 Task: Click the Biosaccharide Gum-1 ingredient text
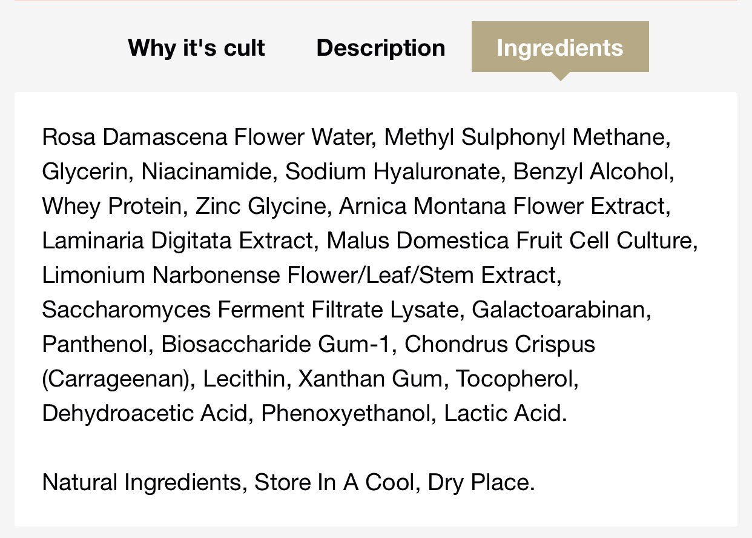coord(275,344)
